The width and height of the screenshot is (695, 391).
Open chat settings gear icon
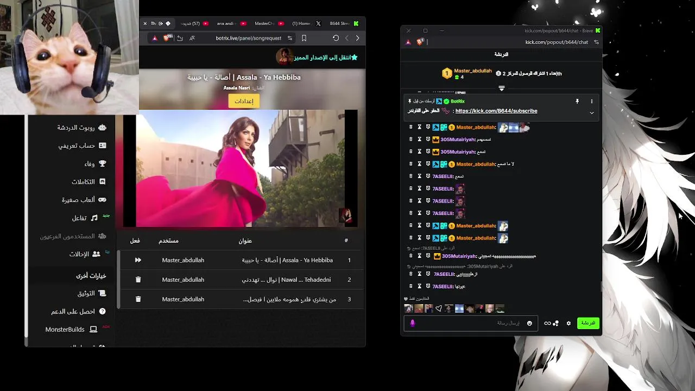[568, 323]
